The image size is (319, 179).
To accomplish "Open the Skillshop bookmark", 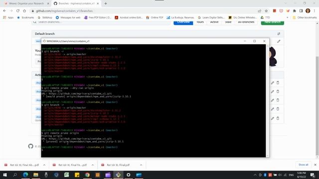I will coord(45,17).
